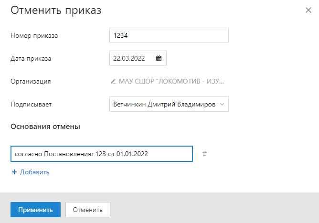
Task: Click organization text МАУ СШОР "ЛОКОМОТИВ
Action: tap(171, 81)
